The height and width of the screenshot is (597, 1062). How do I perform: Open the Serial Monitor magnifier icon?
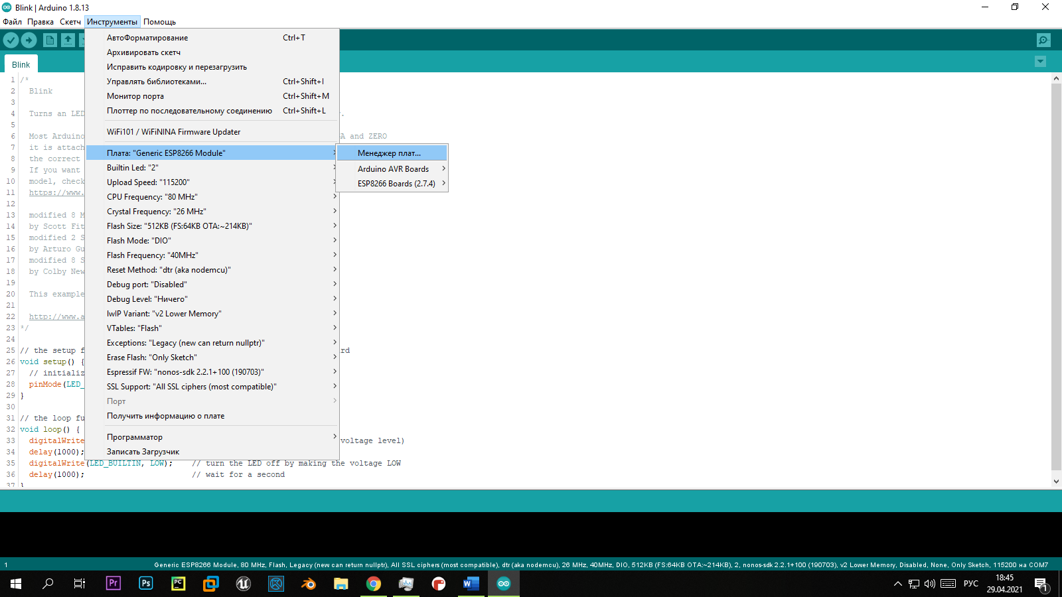[x=1043, y=40]
